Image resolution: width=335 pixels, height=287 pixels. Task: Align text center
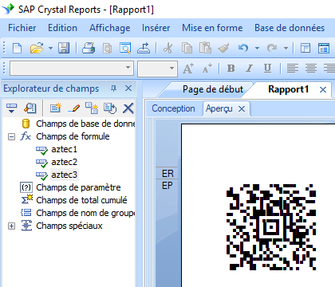click(311, 69)
